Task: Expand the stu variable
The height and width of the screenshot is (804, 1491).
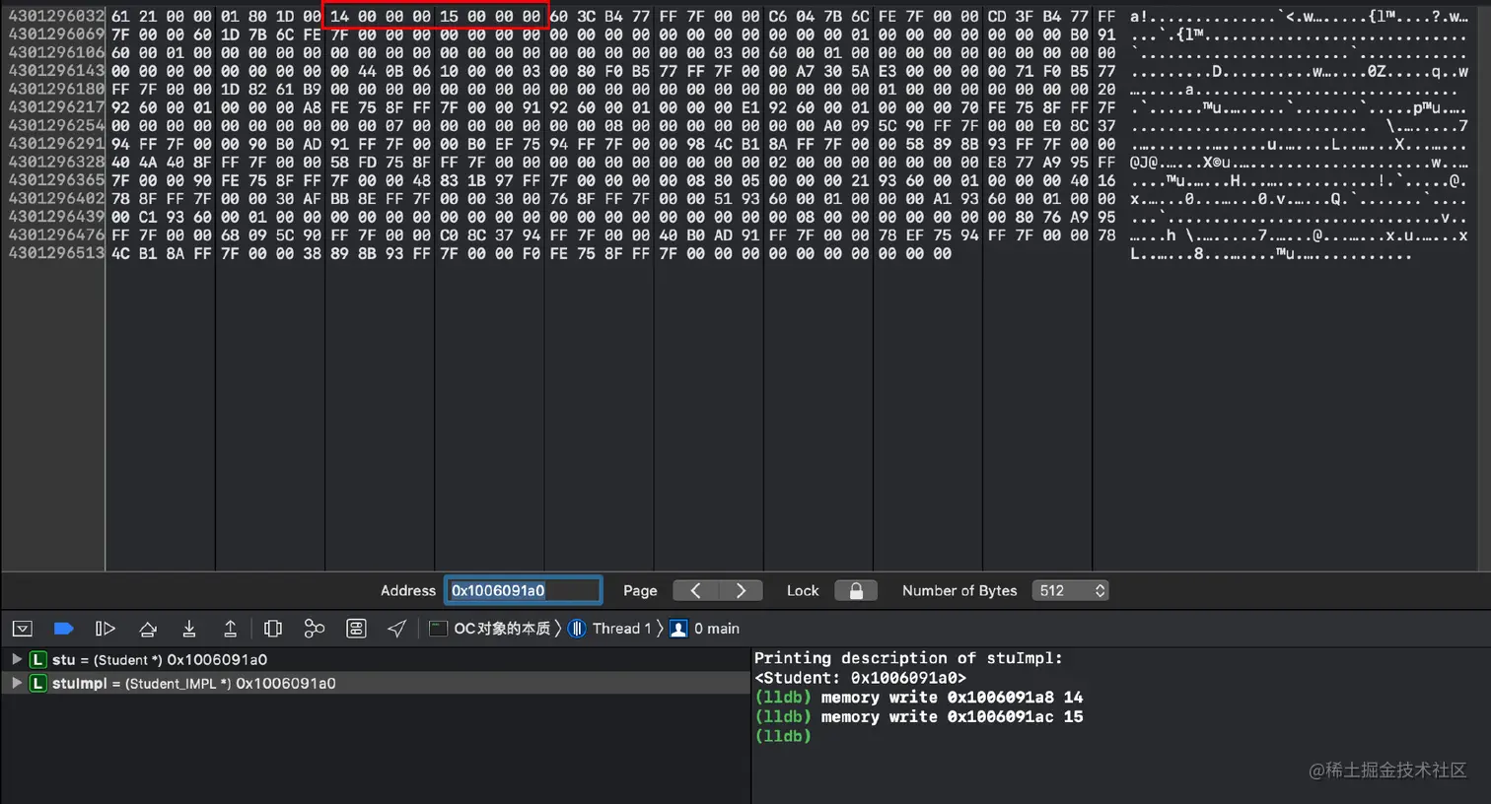Action: coord(17,659)
